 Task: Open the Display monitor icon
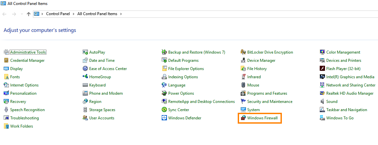pyautogui.click(x=6, y=69)
